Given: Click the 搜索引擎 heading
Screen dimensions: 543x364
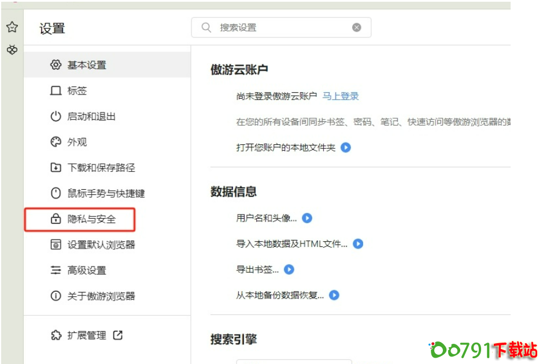Looking at the screenshot, I should click(x=234, y=339).
